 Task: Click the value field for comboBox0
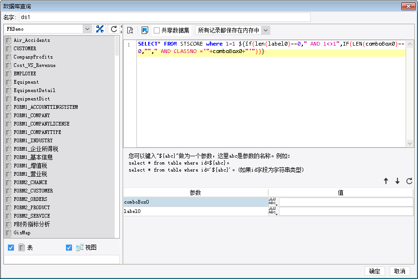click(x=346, y=202)
